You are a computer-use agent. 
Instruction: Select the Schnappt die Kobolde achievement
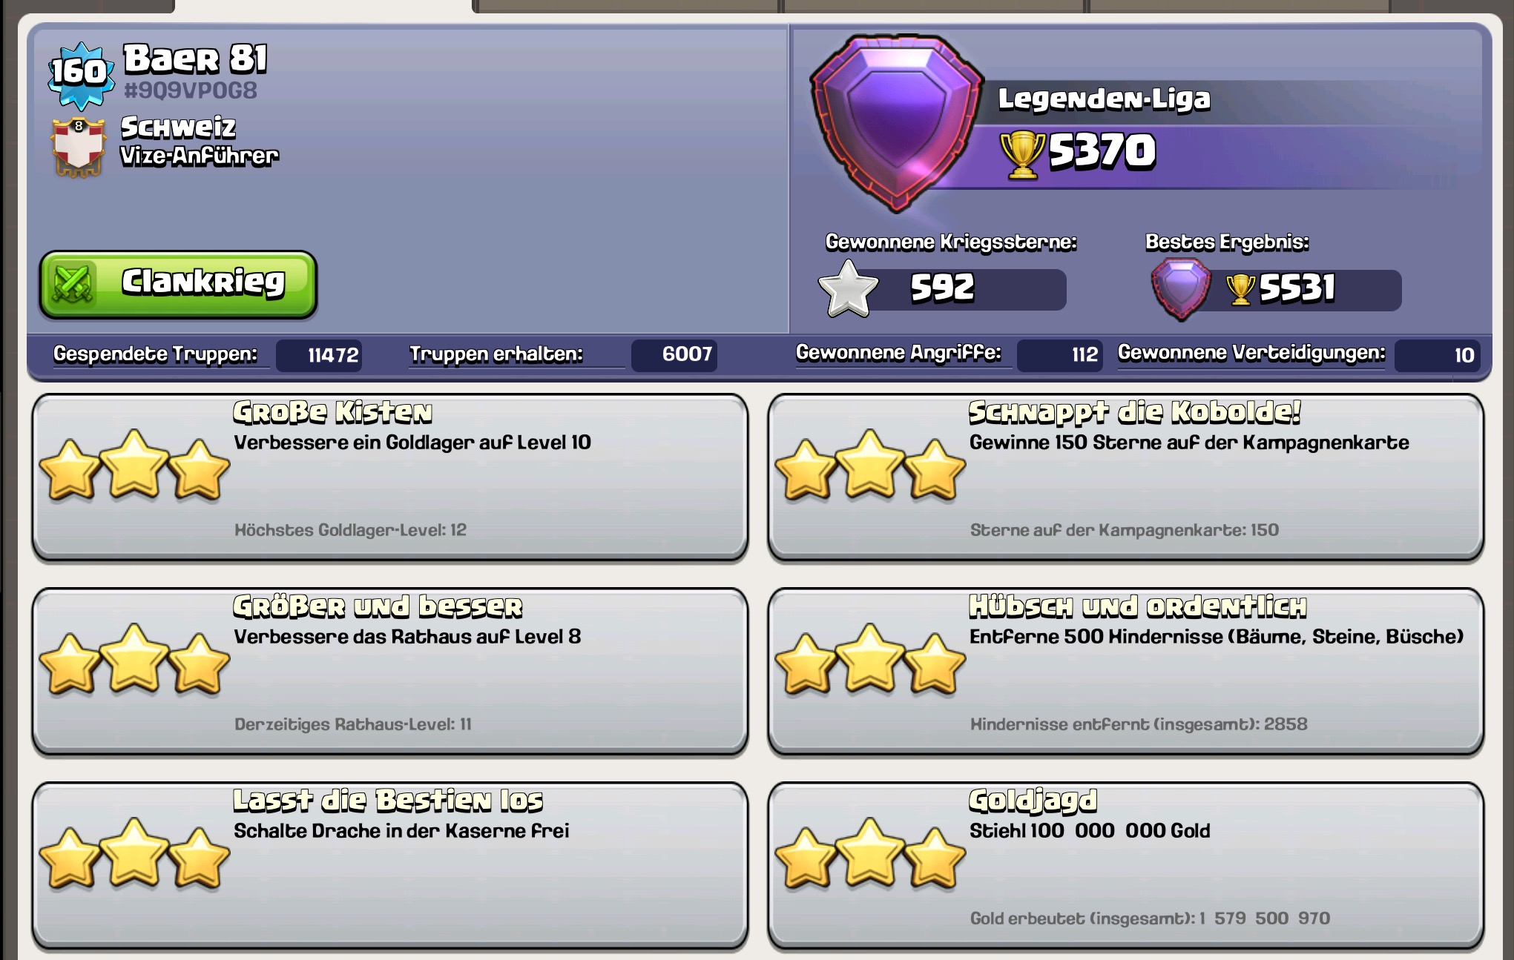click(x=1125, y=477)
